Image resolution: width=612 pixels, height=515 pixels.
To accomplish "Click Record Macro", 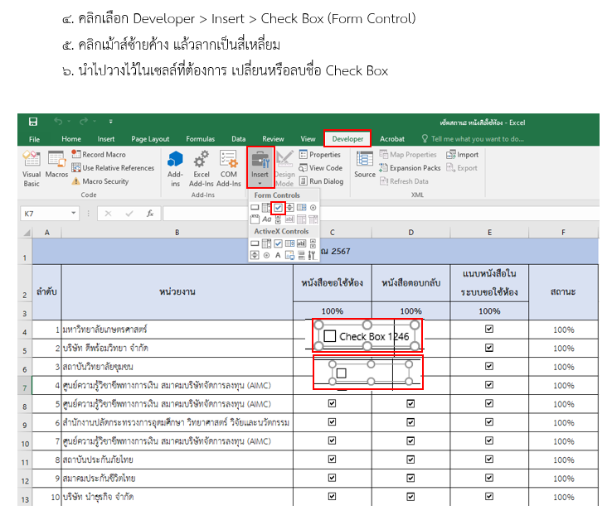I will click(99, 155).
